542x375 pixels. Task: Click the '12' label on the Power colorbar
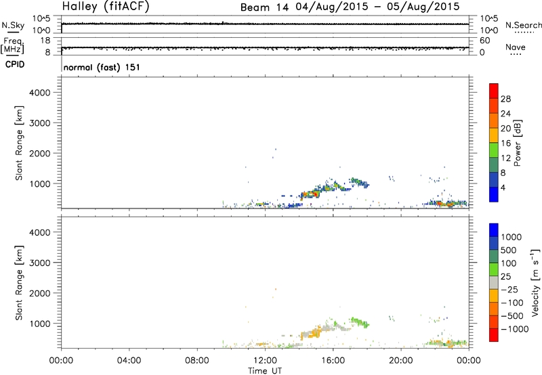click(505, 158)
